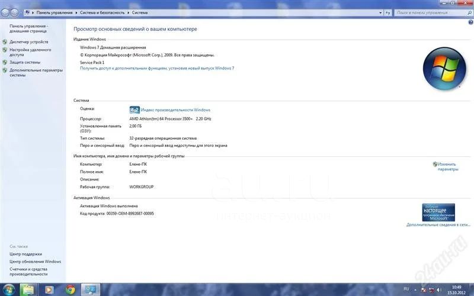
Task: Select Система breadcrumb segment
Action: click(x=140, y=12)
